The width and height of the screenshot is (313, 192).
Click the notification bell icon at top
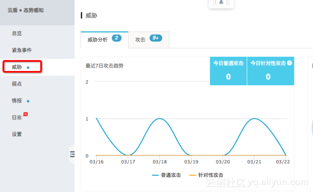pyautogui.click(x=221, y=2)
